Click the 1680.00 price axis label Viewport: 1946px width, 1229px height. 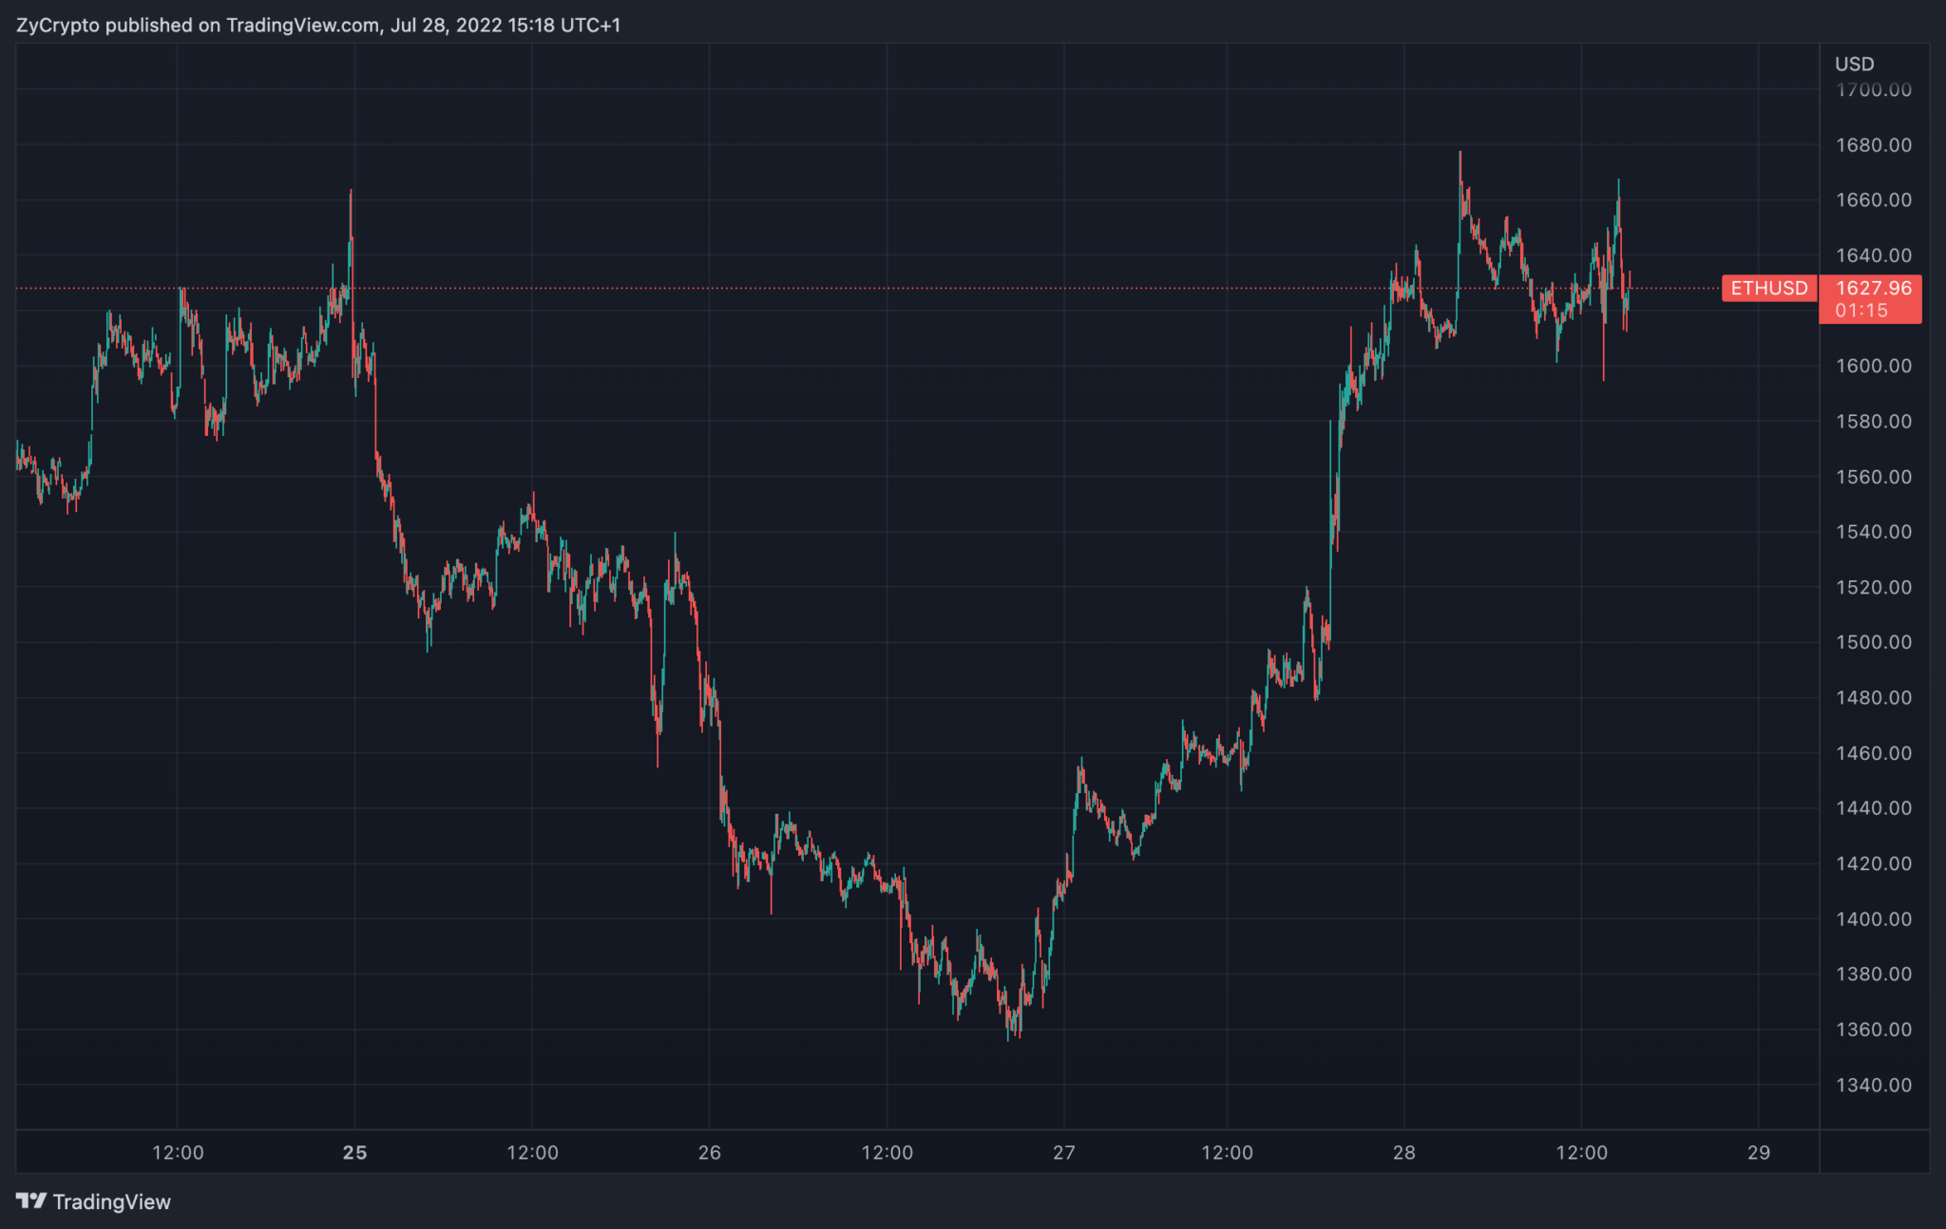click(x=1873, y=145)
